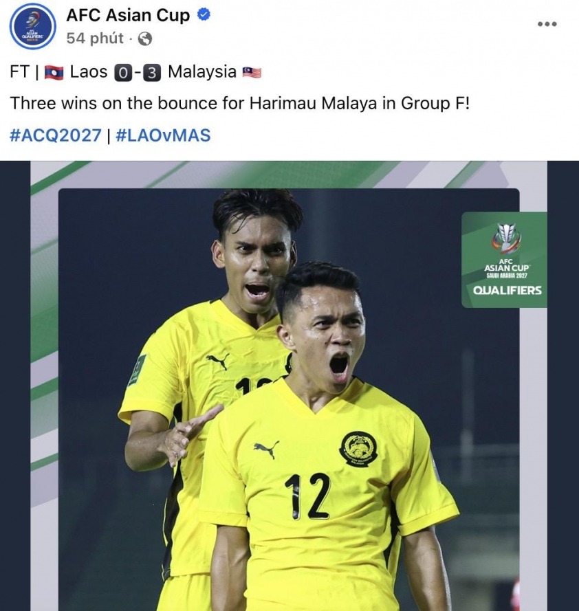Screen dimensions: 579x611
Task: Click the Malaysia flag emoji
Action: point(252,72)
